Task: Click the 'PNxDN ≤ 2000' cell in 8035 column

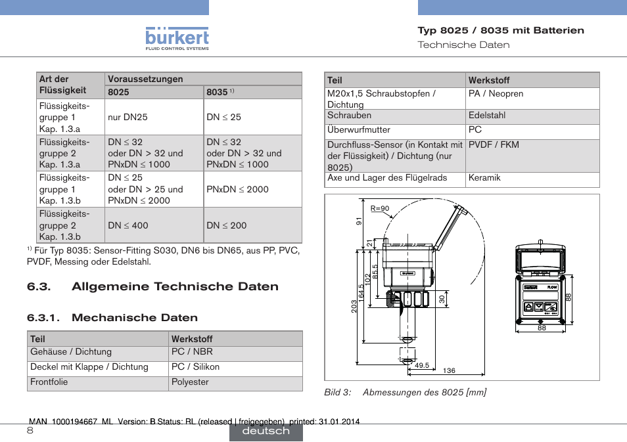Action: point(253,189)
